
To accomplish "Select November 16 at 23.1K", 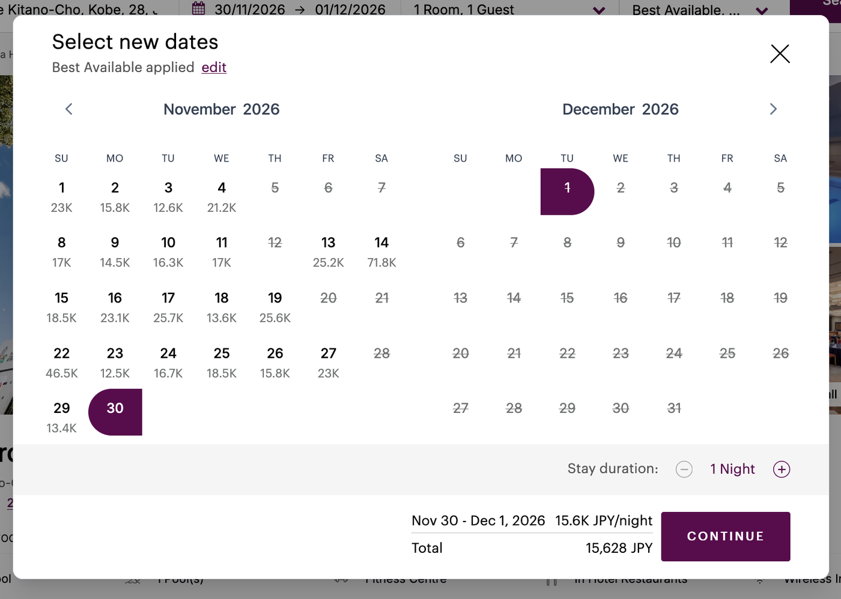I will [115, 307].
